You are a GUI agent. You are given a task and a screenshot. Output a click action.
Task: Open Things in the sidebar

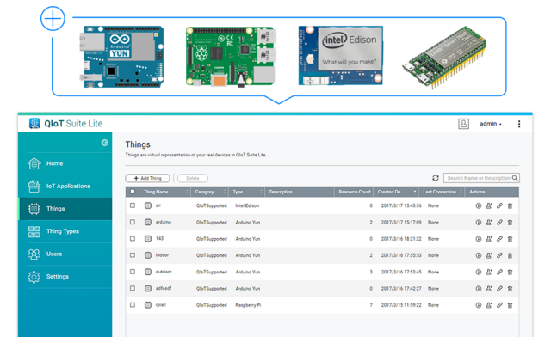click(x=65, y=209)
